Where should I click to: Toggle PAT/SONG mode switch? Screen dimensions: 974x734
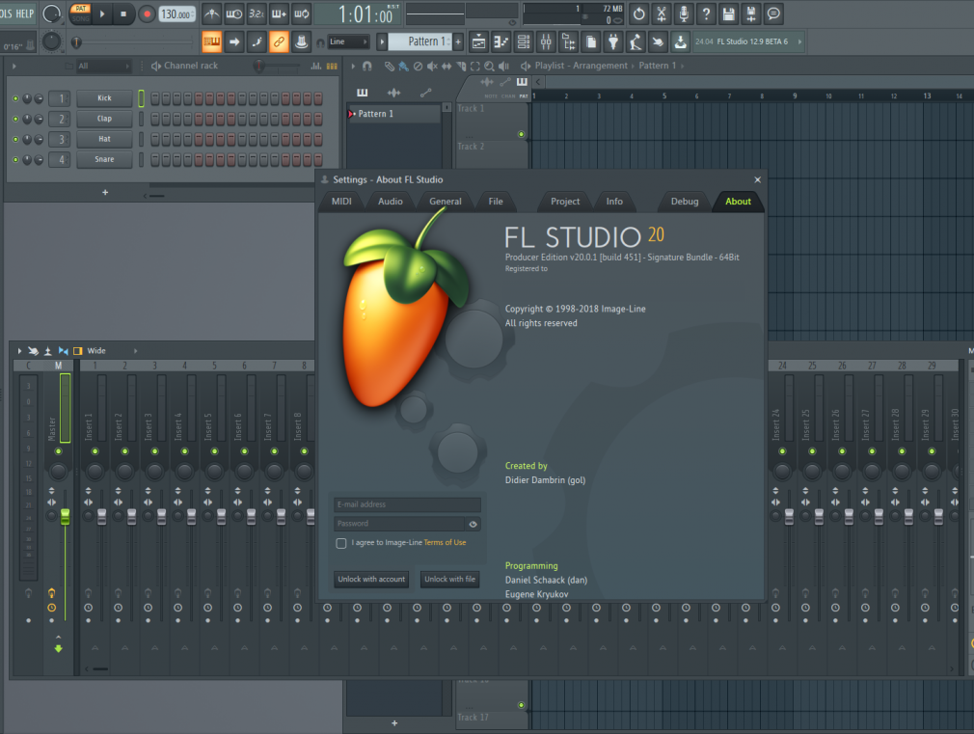81,14
